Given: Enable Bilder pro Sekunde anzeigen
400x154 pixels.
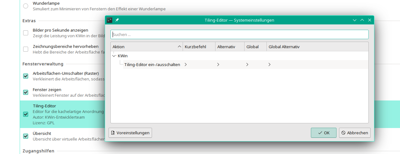Looking at the screenshot, I should coord(26,33).
